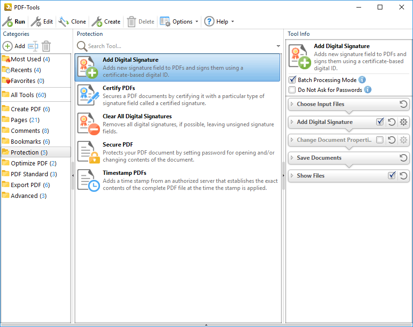Enable Do Not Ask for Passwords
The height and width of the screenshot is (327, 413).
[x=292, y=90]
